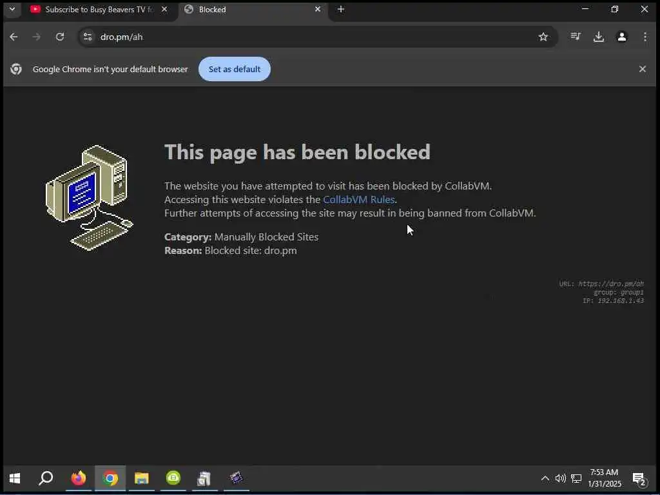View site information icon in address bar
The image size is (660, 495).
(x=88, y=37)
